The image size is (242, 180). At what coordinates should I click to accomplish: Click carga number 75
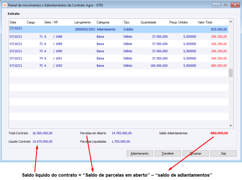[41, 66]
